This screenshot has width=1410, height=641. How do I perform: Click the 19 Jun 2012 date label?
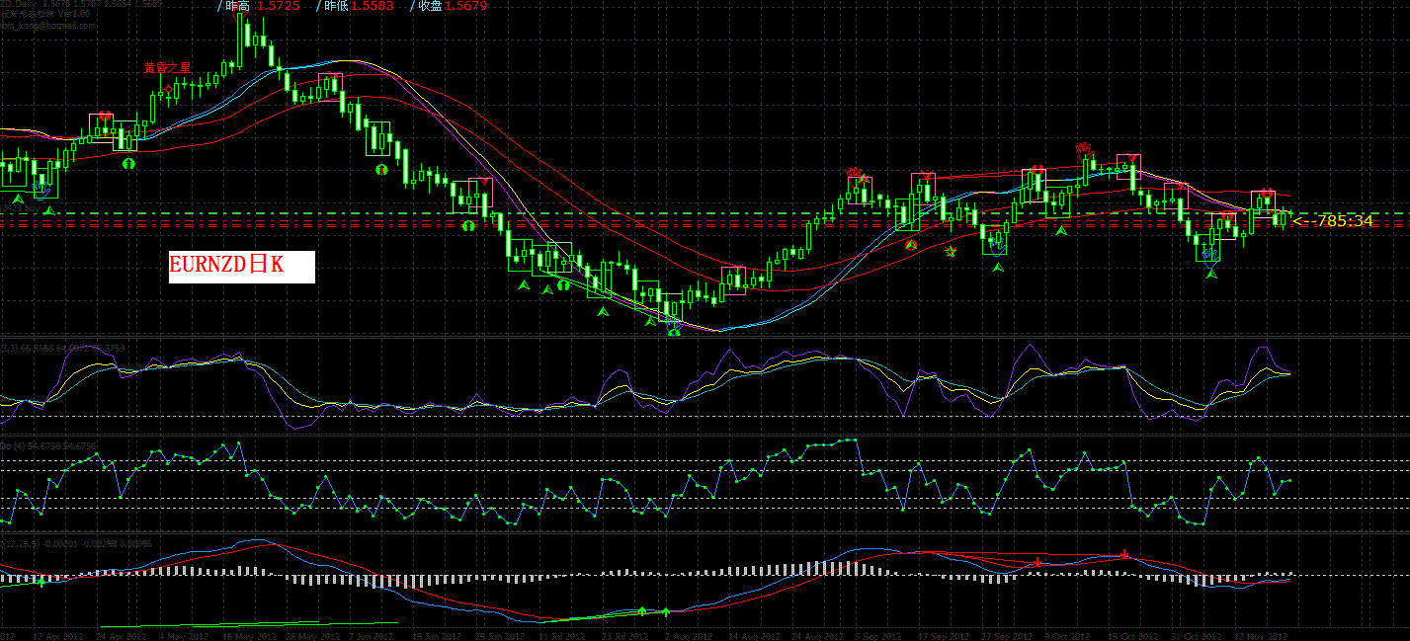(x=437, y=636)
